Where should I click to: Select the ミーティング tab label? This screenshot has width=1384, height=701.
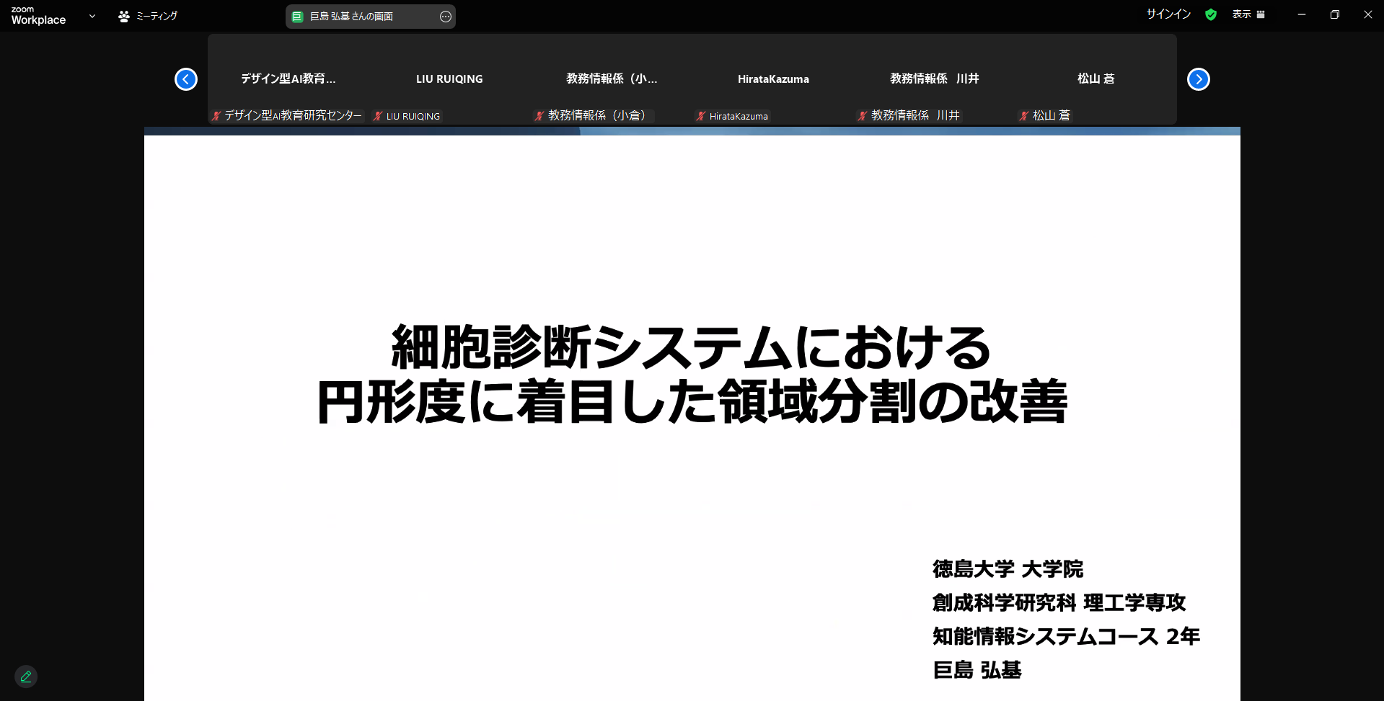tap(156, 15)
